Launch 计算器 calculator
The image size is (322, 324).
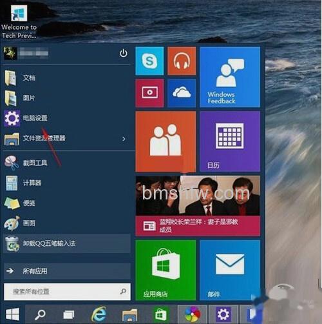coord(67,183)
